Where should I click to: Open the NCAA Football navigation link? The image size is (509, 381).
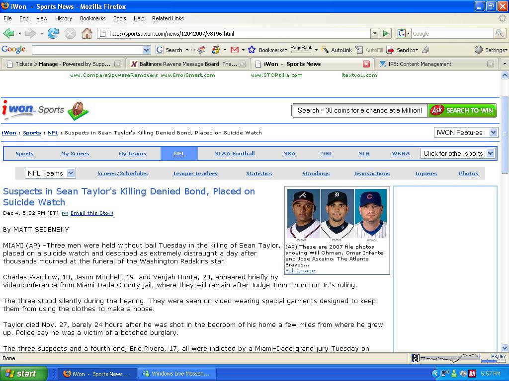tap(234, 154)
